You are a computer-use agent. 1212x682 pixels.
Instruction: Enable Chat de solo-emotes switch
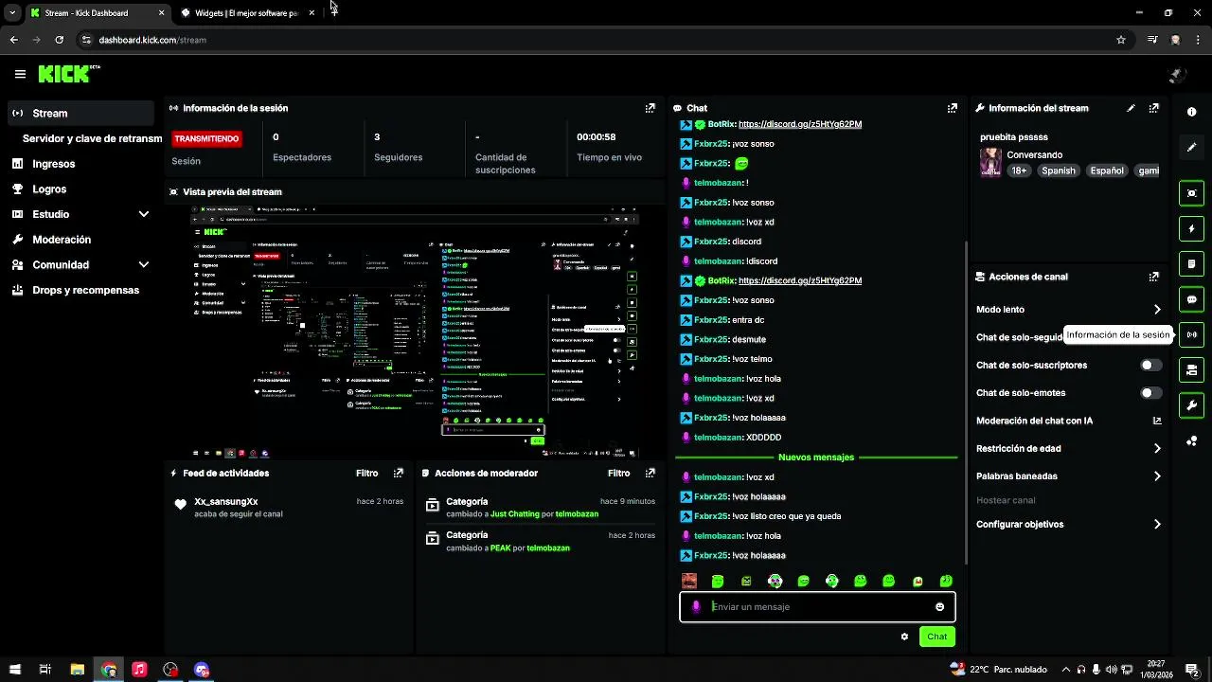click(1150, 393)
